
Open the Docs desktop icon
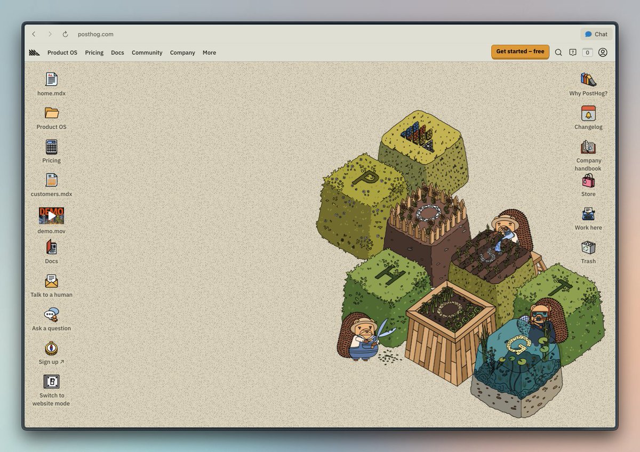coord(52,247)
